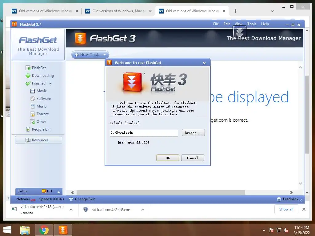The width and height of the screenshot is (315, 236).
Task: Open the View menu
Action: (238, 24)
